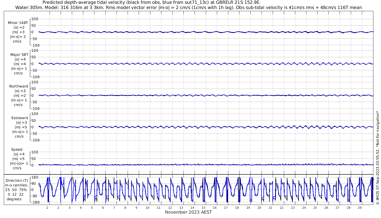Click day '29' on the date axis

tap(360, 208)
